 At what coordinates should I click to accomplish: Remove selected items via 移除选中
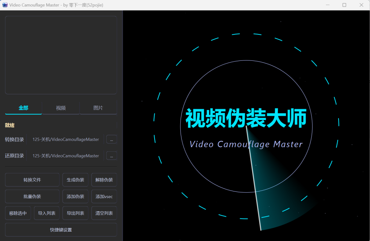click(18, 213)
